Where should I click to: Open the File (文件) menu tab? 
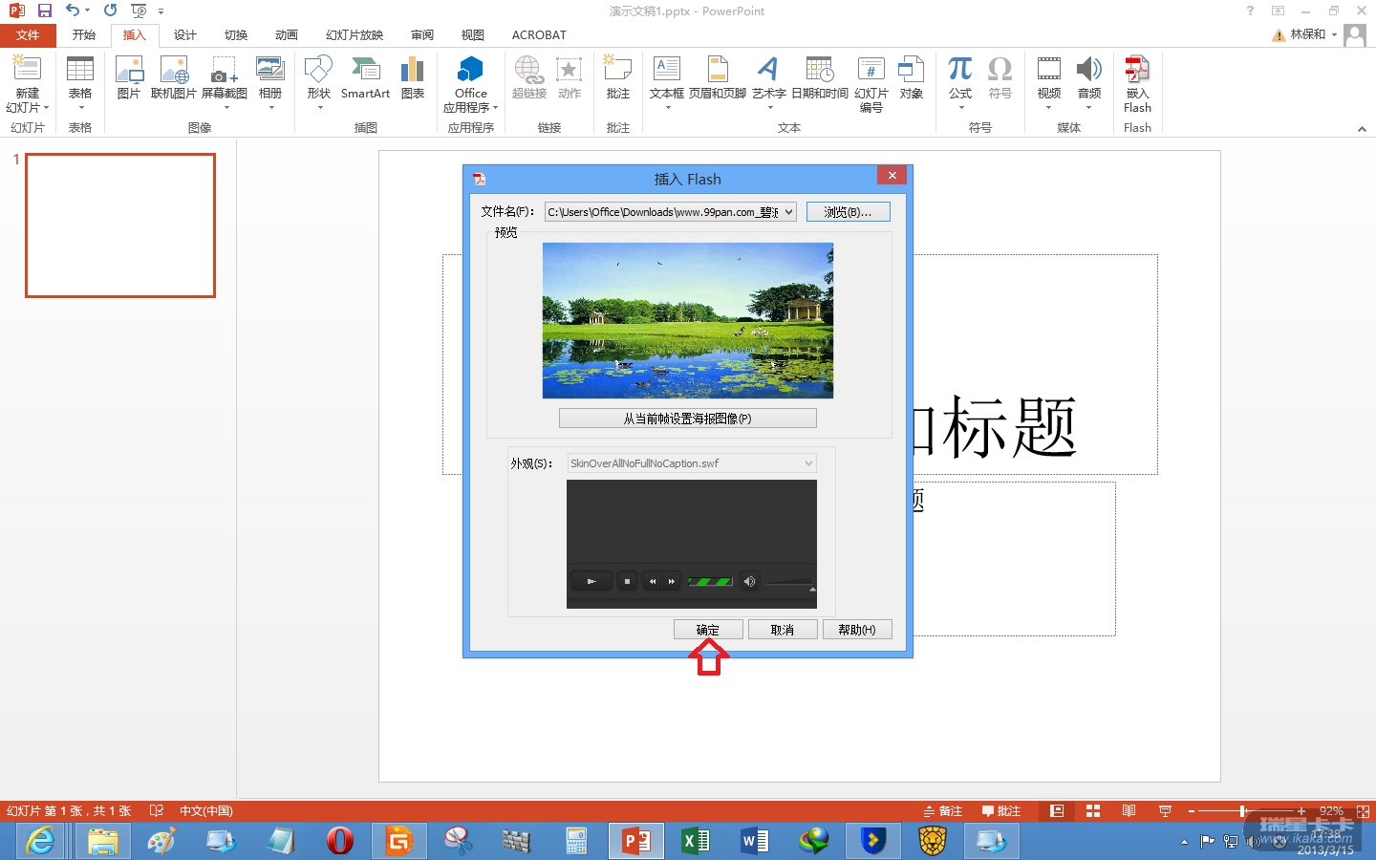(x=28, y=35)
